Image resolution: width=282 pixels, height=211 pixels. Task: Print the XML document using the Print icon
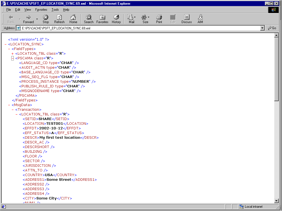coord(159,19)
